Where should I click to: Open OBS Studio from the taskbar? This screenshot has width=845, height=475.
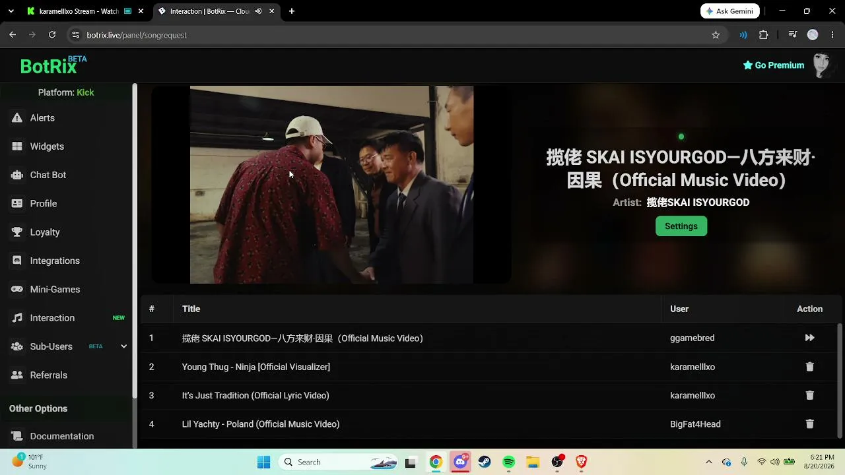(557, 462)
